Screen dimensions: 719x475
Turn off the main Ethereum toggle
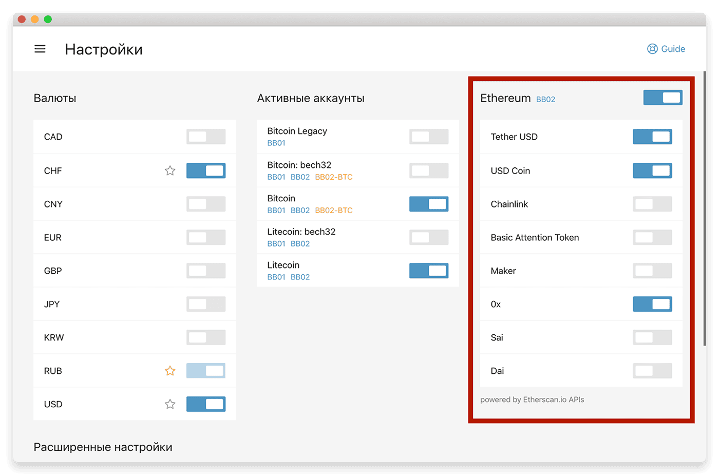point(663,98)
